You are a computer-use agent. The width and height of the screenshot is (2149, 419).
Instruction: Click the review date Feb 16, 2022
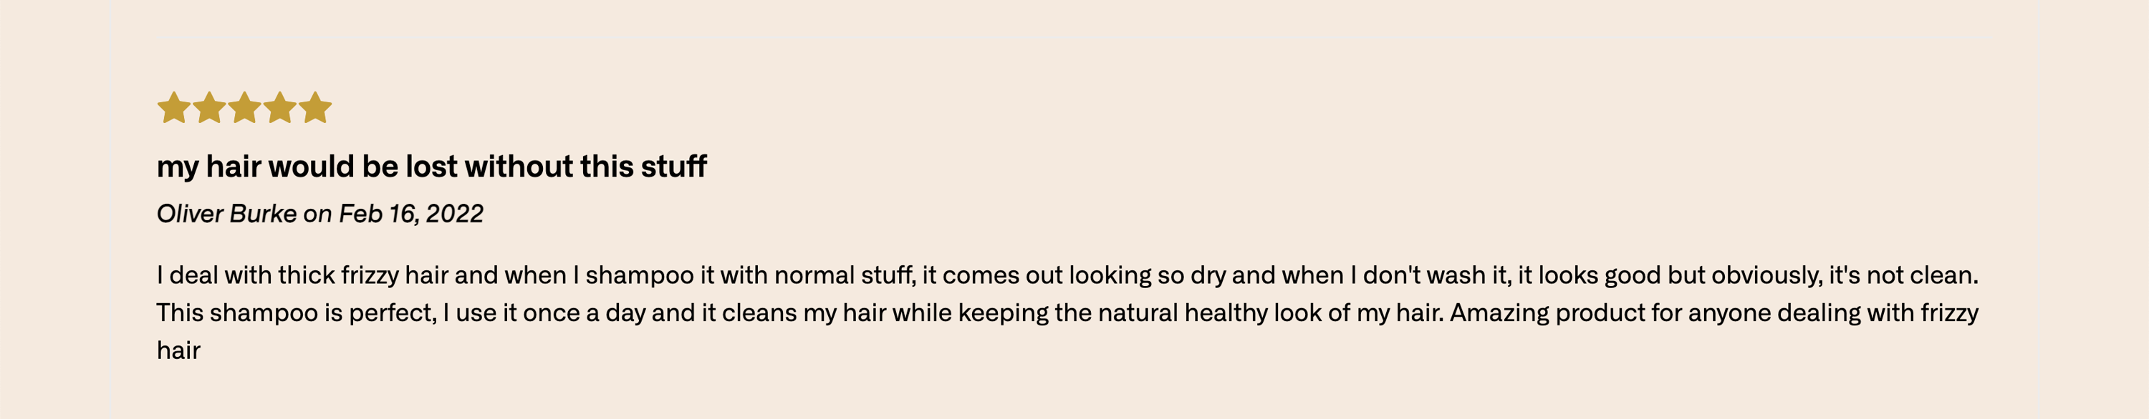tap(411, 214)
